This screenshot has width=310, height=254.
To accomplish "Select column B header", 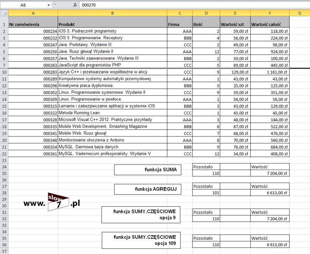I will point(112,13).
